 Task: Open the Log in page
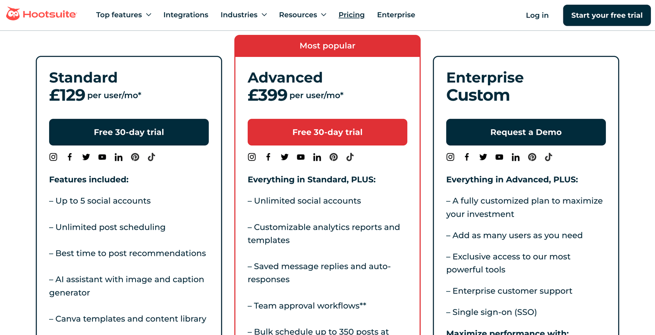(x=537, y=15)
